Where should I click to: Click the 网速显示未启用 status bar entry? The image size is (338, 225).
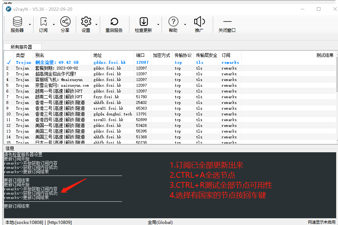pos(322,222)
